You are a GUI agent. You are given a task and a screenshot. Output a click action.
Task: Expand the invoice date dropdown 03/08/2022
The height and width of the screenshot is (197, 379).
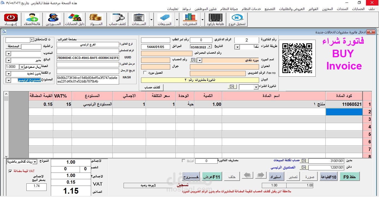pyautogui.click(x=209, y=47)
